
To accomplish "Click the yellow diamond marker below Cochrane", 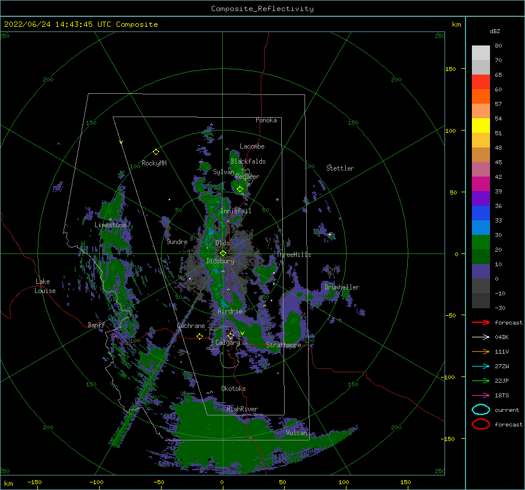I will click(x=199, y=336).
